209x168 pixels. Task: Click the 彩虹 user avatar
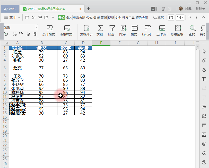coord(181,8)
